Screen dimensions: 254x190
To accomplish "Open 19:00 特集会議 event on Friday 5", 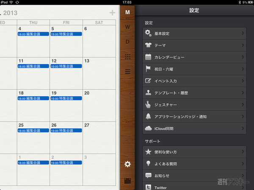I will 66,34.
